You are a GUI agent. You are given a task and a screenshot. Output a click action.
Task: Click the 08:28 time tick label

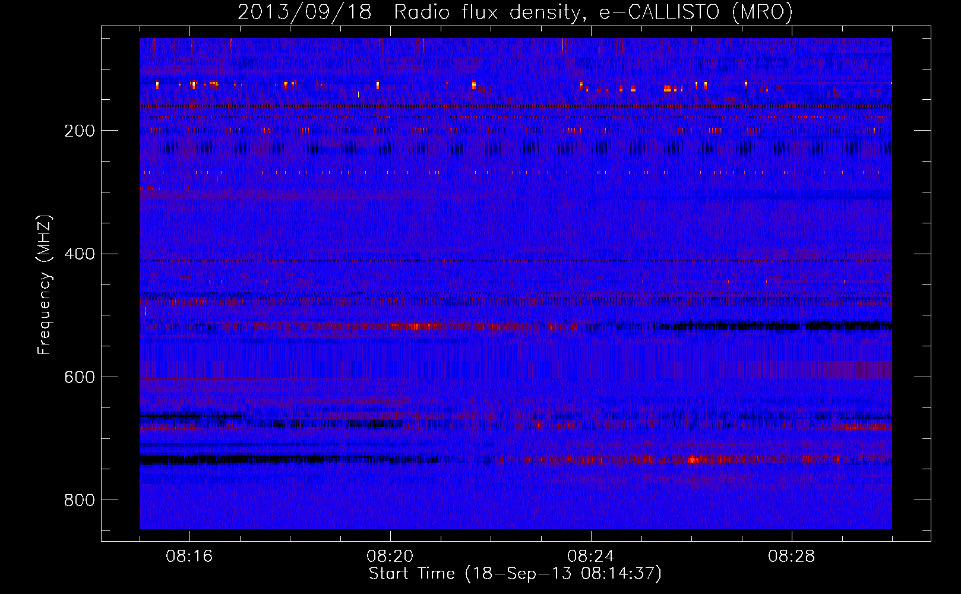pos(792,557)
